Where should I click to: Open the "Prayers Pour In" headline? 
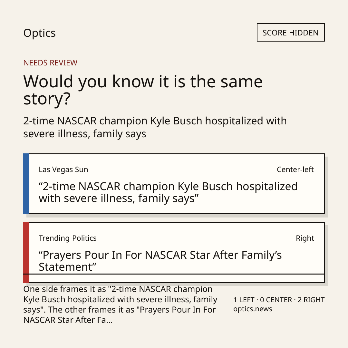click(160, 261)
